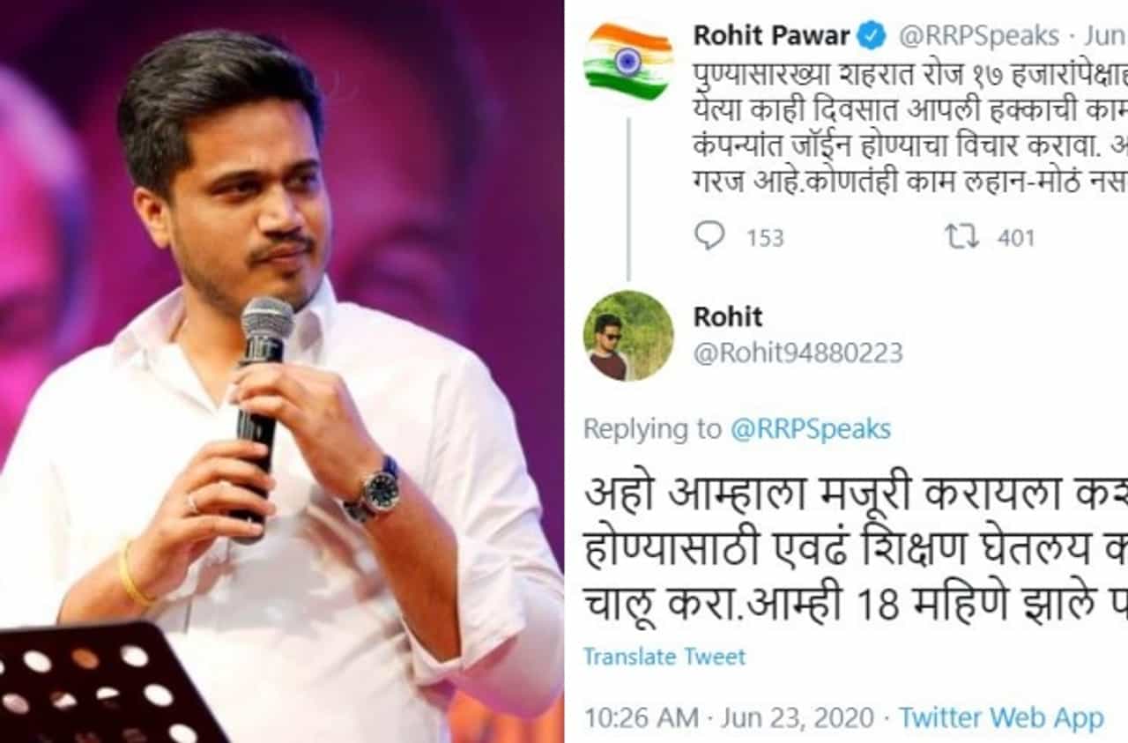
Task: Click the Translate Tweet link
Action: coord(664,657)
